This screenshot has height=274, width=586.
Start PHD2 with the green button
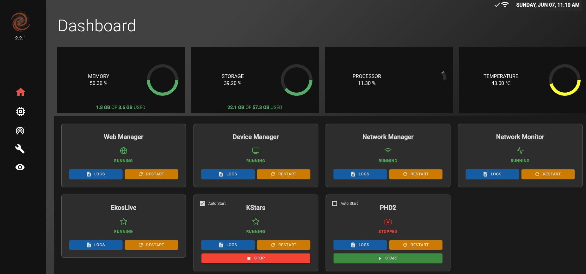pos(388,258)
